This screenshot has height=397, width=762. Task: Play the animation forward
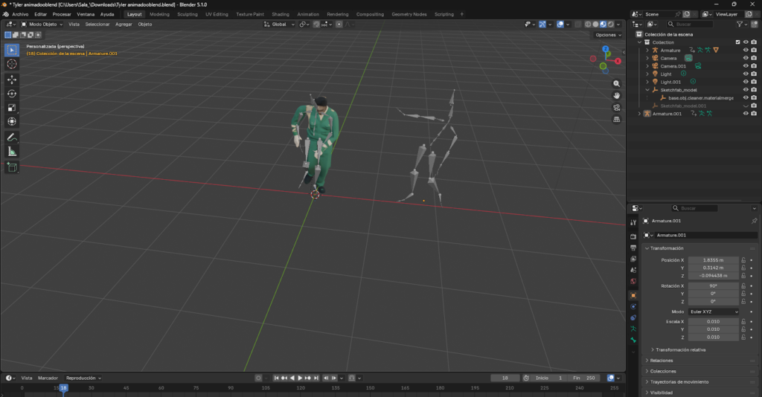[300, 378]
